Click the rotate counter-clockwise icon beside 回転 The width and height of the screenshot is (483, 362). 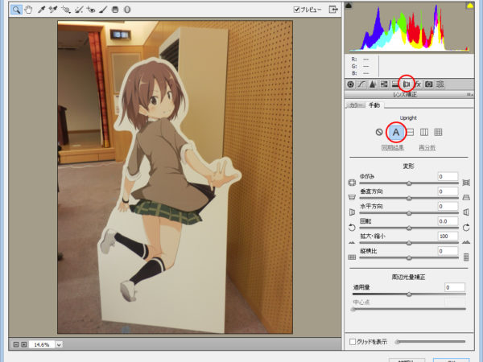pos(352,228)
